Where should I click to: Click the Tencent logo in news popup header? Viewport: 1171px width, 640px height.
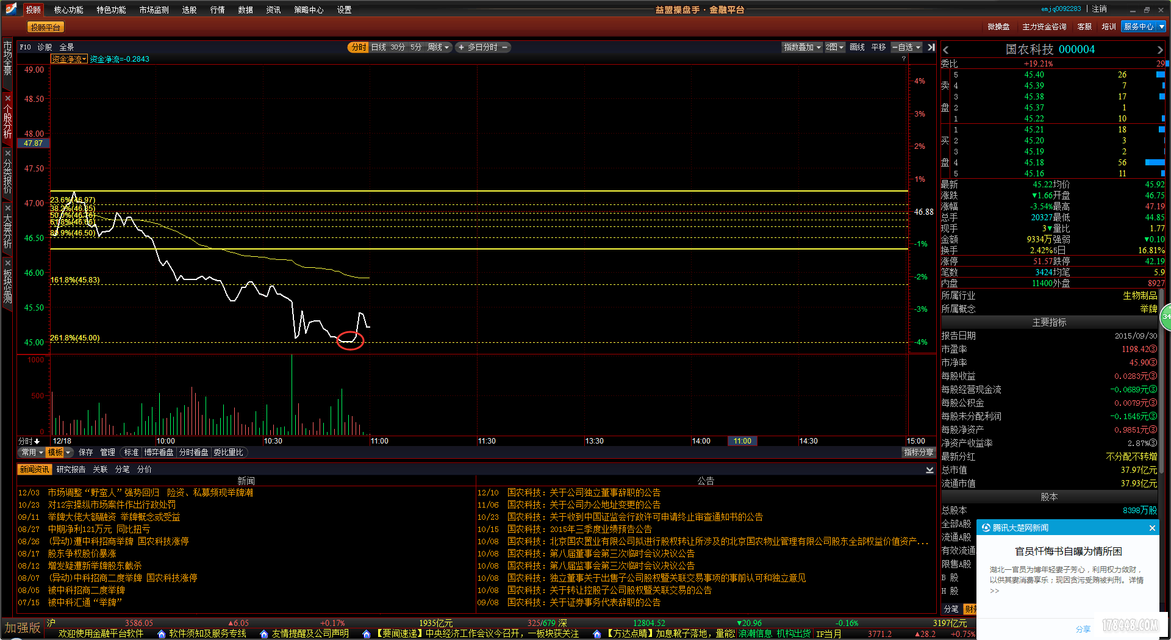pyautogui.click(x=986, y=528)
